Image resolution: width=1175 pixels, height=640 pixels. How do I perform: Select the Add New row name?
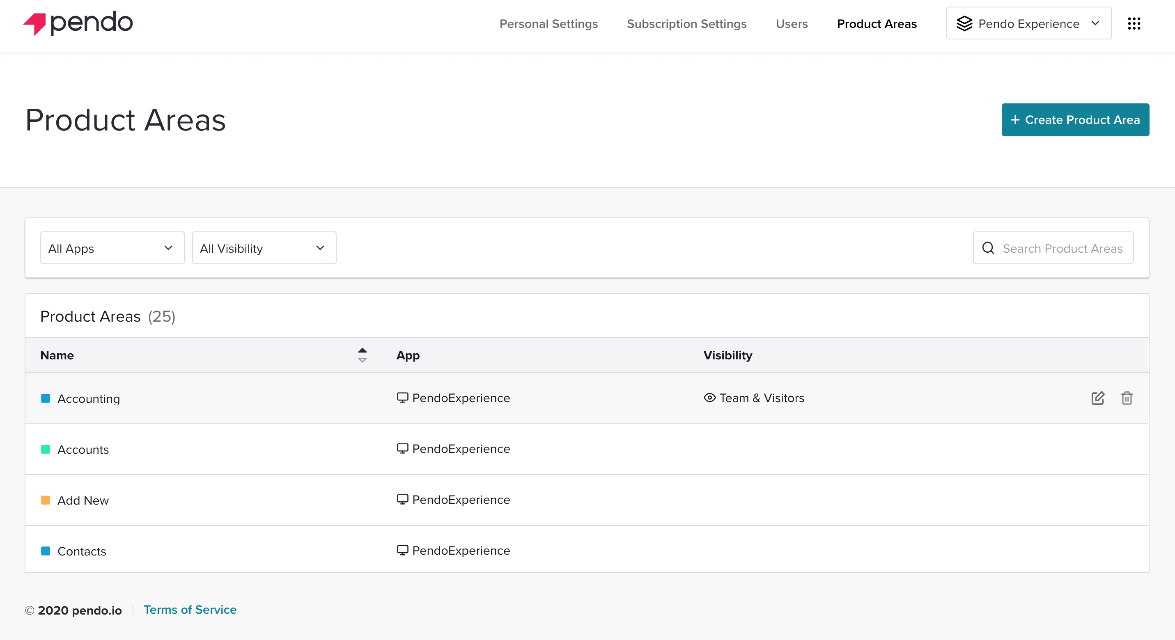83,500
